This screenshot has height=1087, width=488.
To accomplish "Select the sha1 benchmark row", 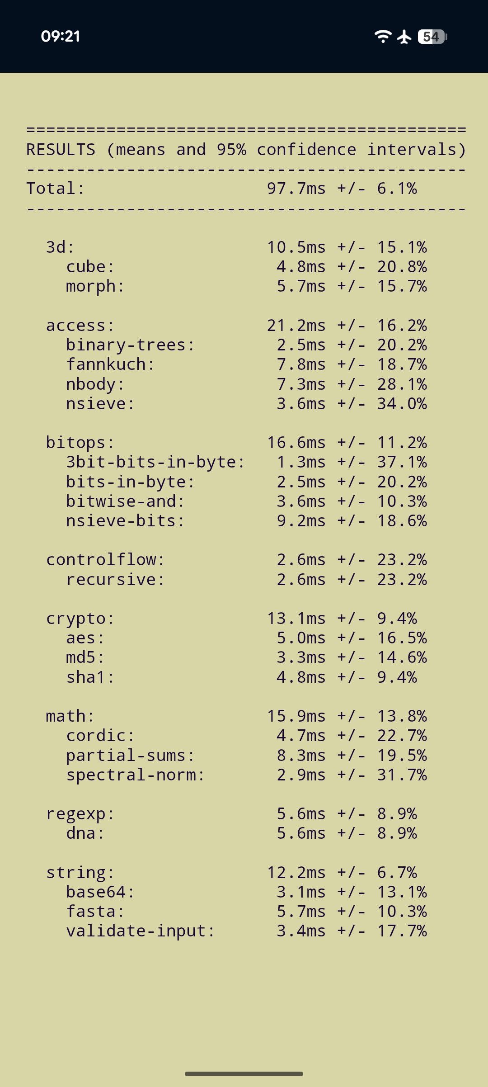I will click(242, 677).
